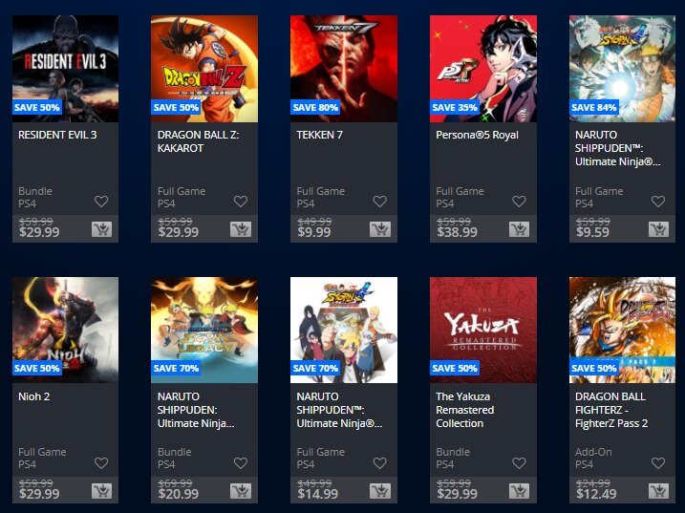The height and width of the screenshot is (513, 685).
Task: Add DRAGON BALL FIGHTERZ Pass 2 to cart
Action: click(659, 491)
